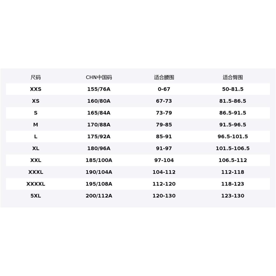Viewport: 276px width, 276px height.
Task: Select the 81.5-86.5 hip range cell
Action: click(x=233, y=101)
